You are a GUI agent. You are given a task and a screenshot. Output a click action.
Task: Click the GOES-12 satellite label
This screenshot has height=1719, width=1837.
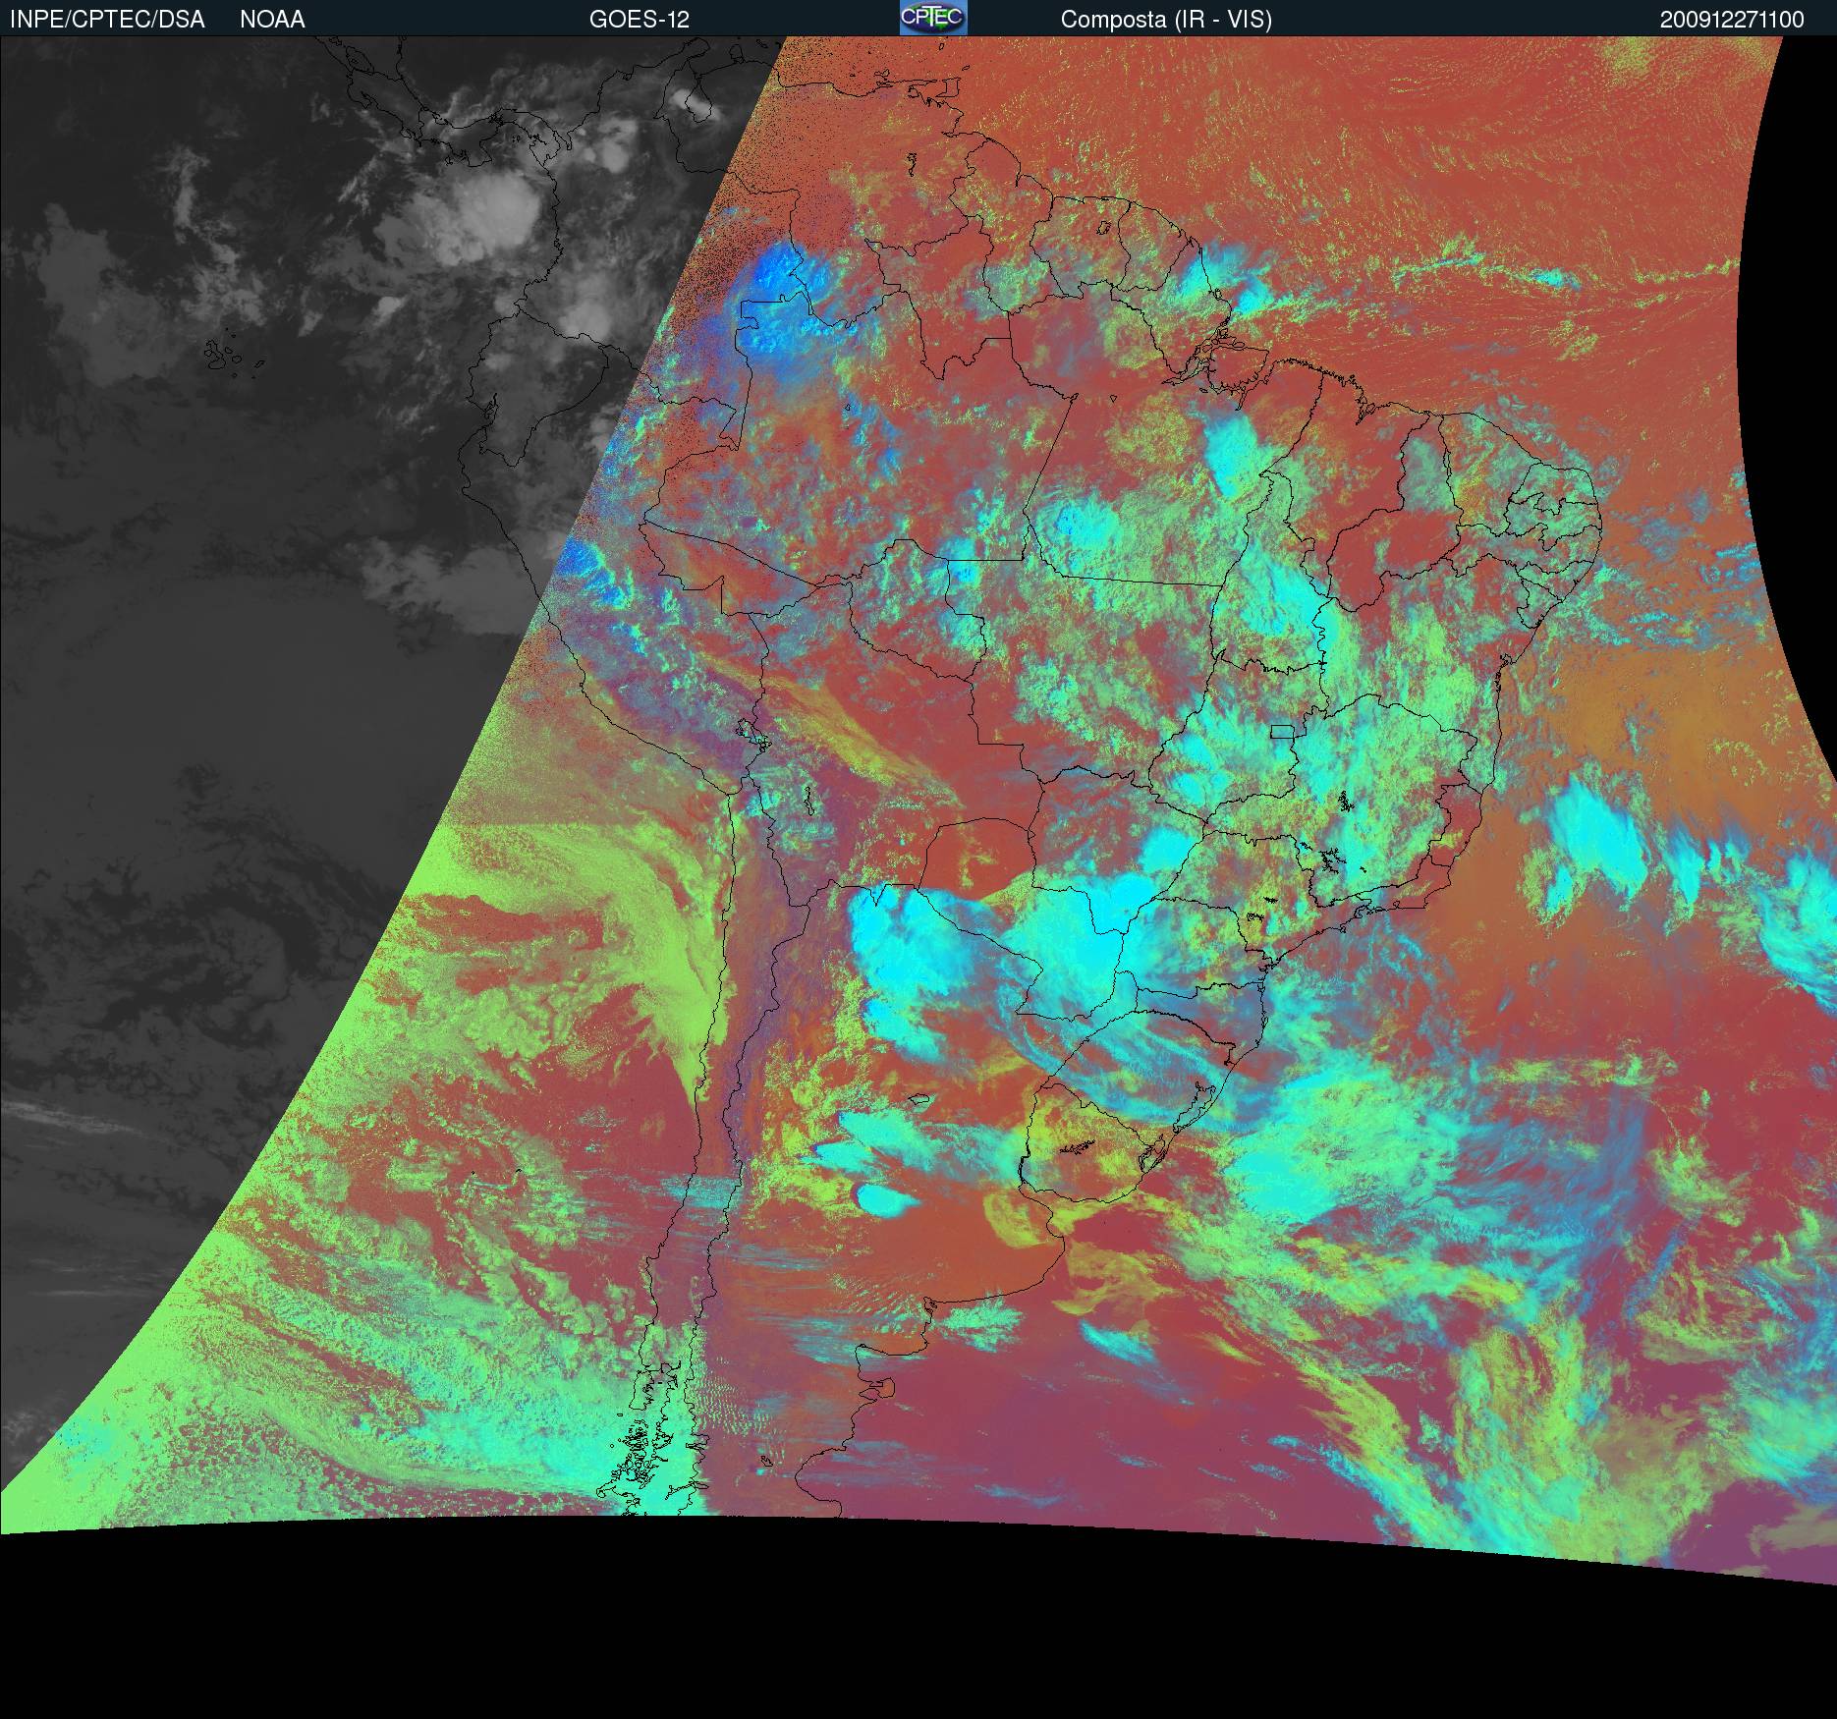click(x=640, y=20)
